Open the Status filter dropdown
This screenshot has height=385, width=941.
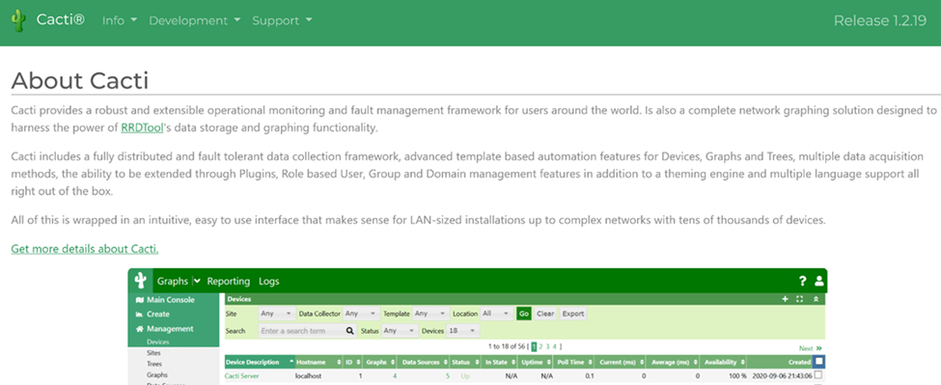(400, 330)
